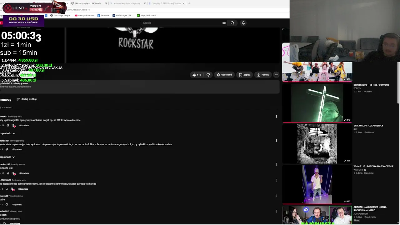
Task: Open options for the 'na 392' comment
Action: [276, 117]
